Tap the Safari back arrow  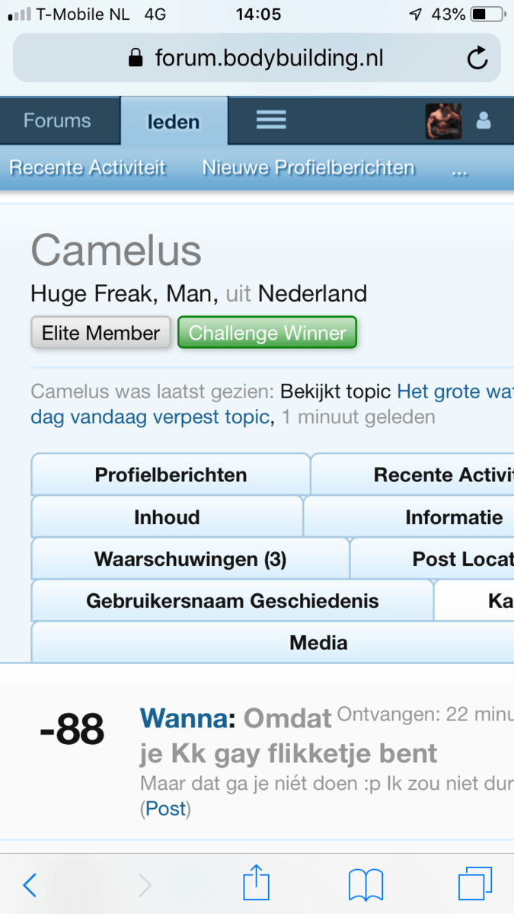(30, 884)
